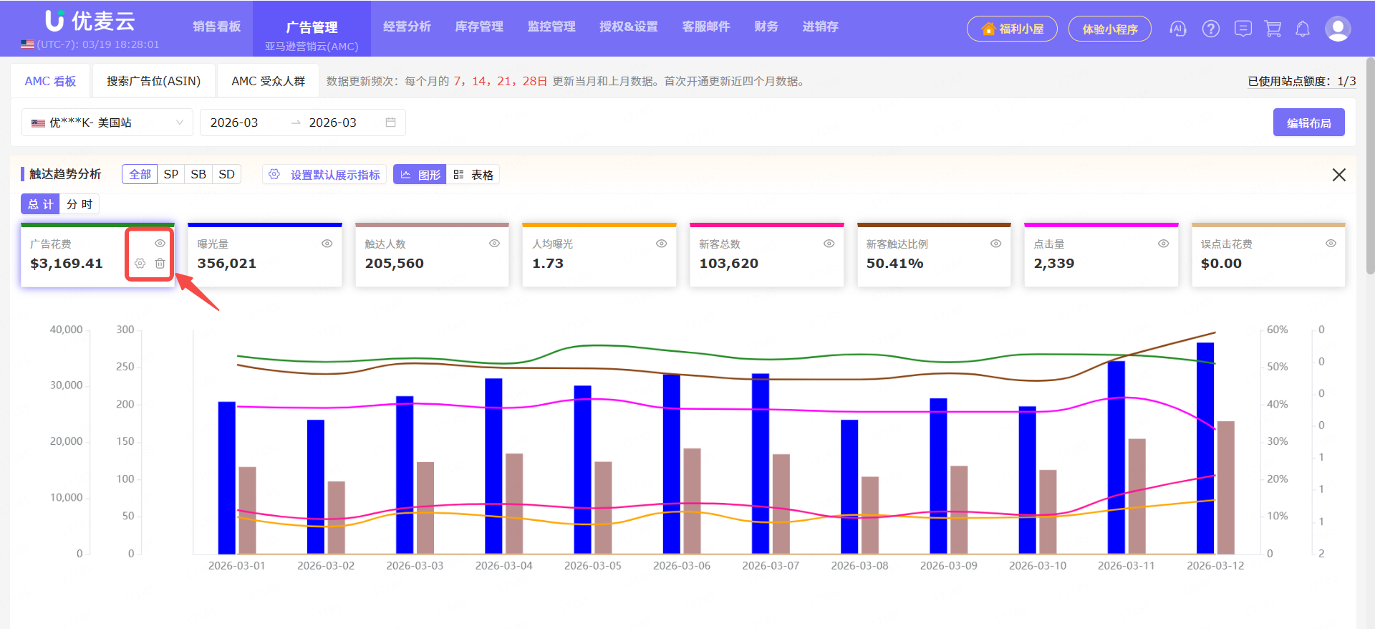Open the settings gear on 广告花费 card
Screen dimensions: 1375x629
pyautogui.click(x=140, y=264)
